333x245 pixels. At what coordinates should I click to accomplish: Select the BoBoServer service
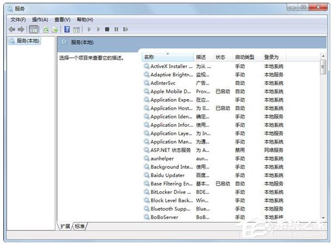[x=214, y=217]
